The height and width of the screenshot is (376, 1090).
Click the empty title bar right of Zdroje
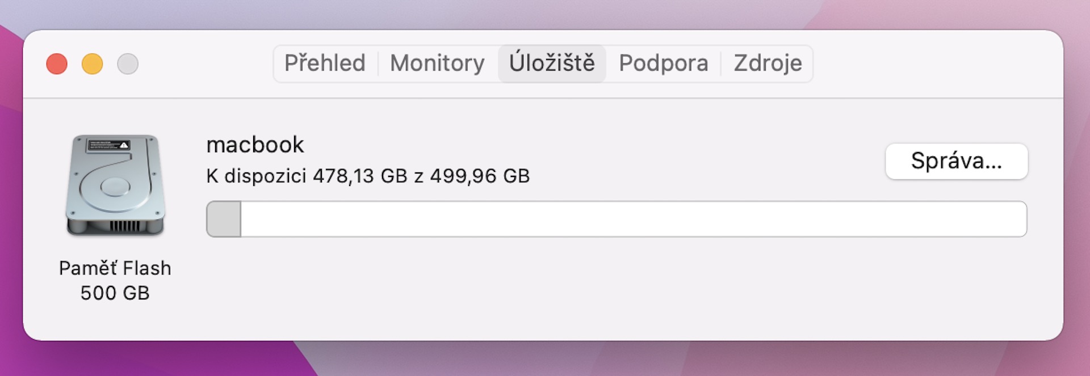[937, 64]
